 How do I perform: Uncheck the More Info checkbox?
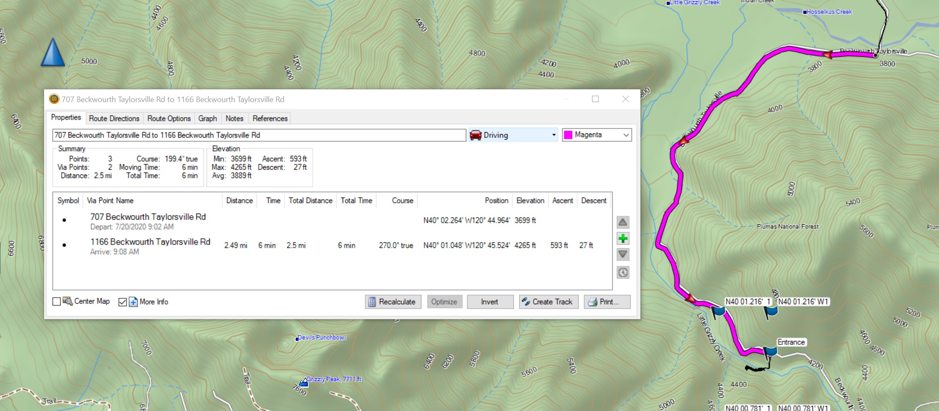point(123,302)
